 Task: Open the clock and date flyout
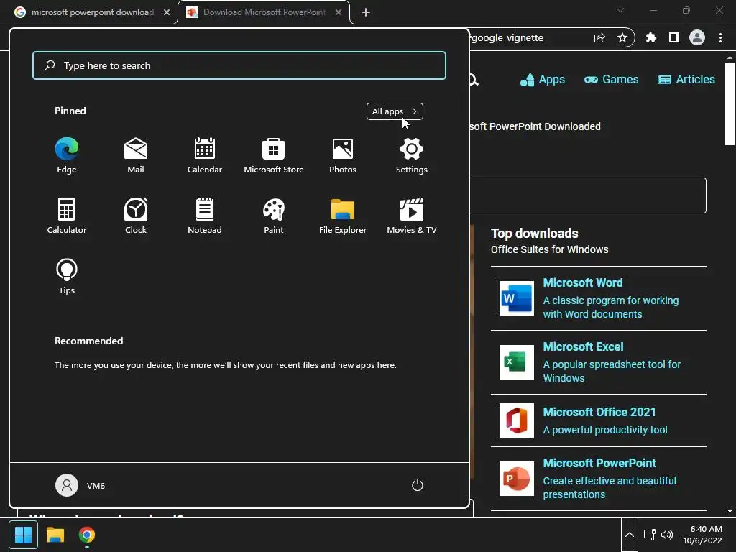[703, 535]
